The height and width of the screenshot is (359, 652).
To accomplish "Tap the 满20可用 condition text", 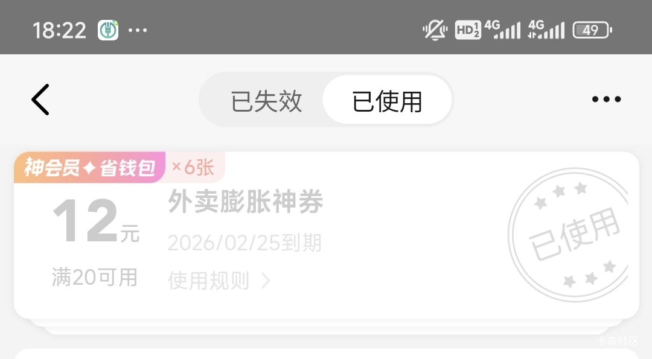I will click(95, 277).
